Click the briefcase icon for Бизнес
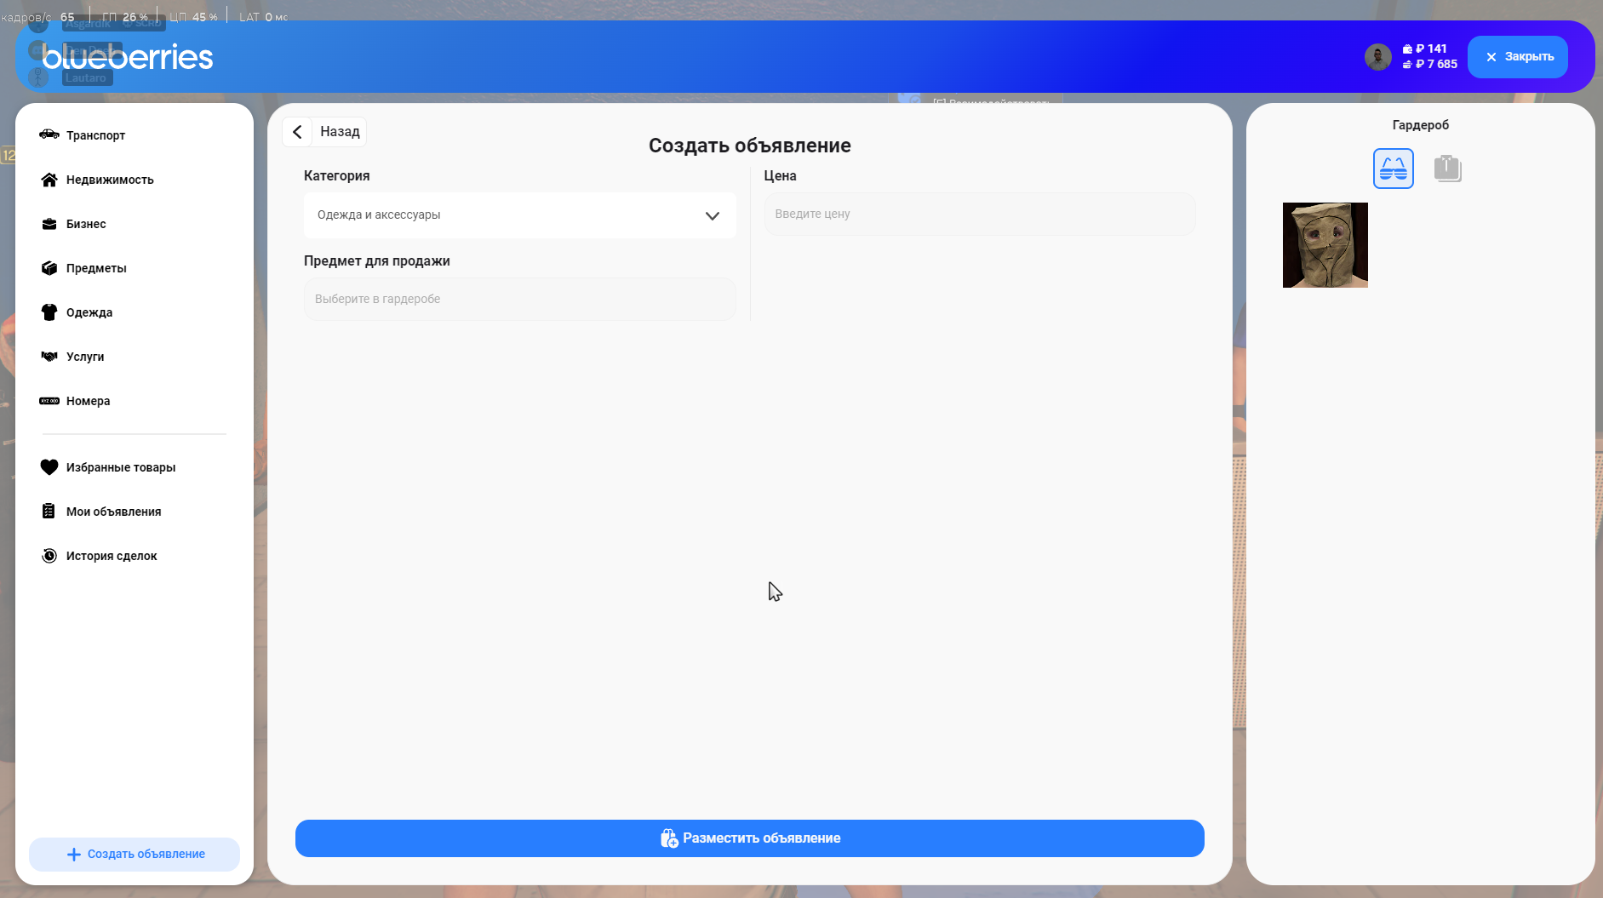This screenshot has height=898, width=1603. [49, 224]
